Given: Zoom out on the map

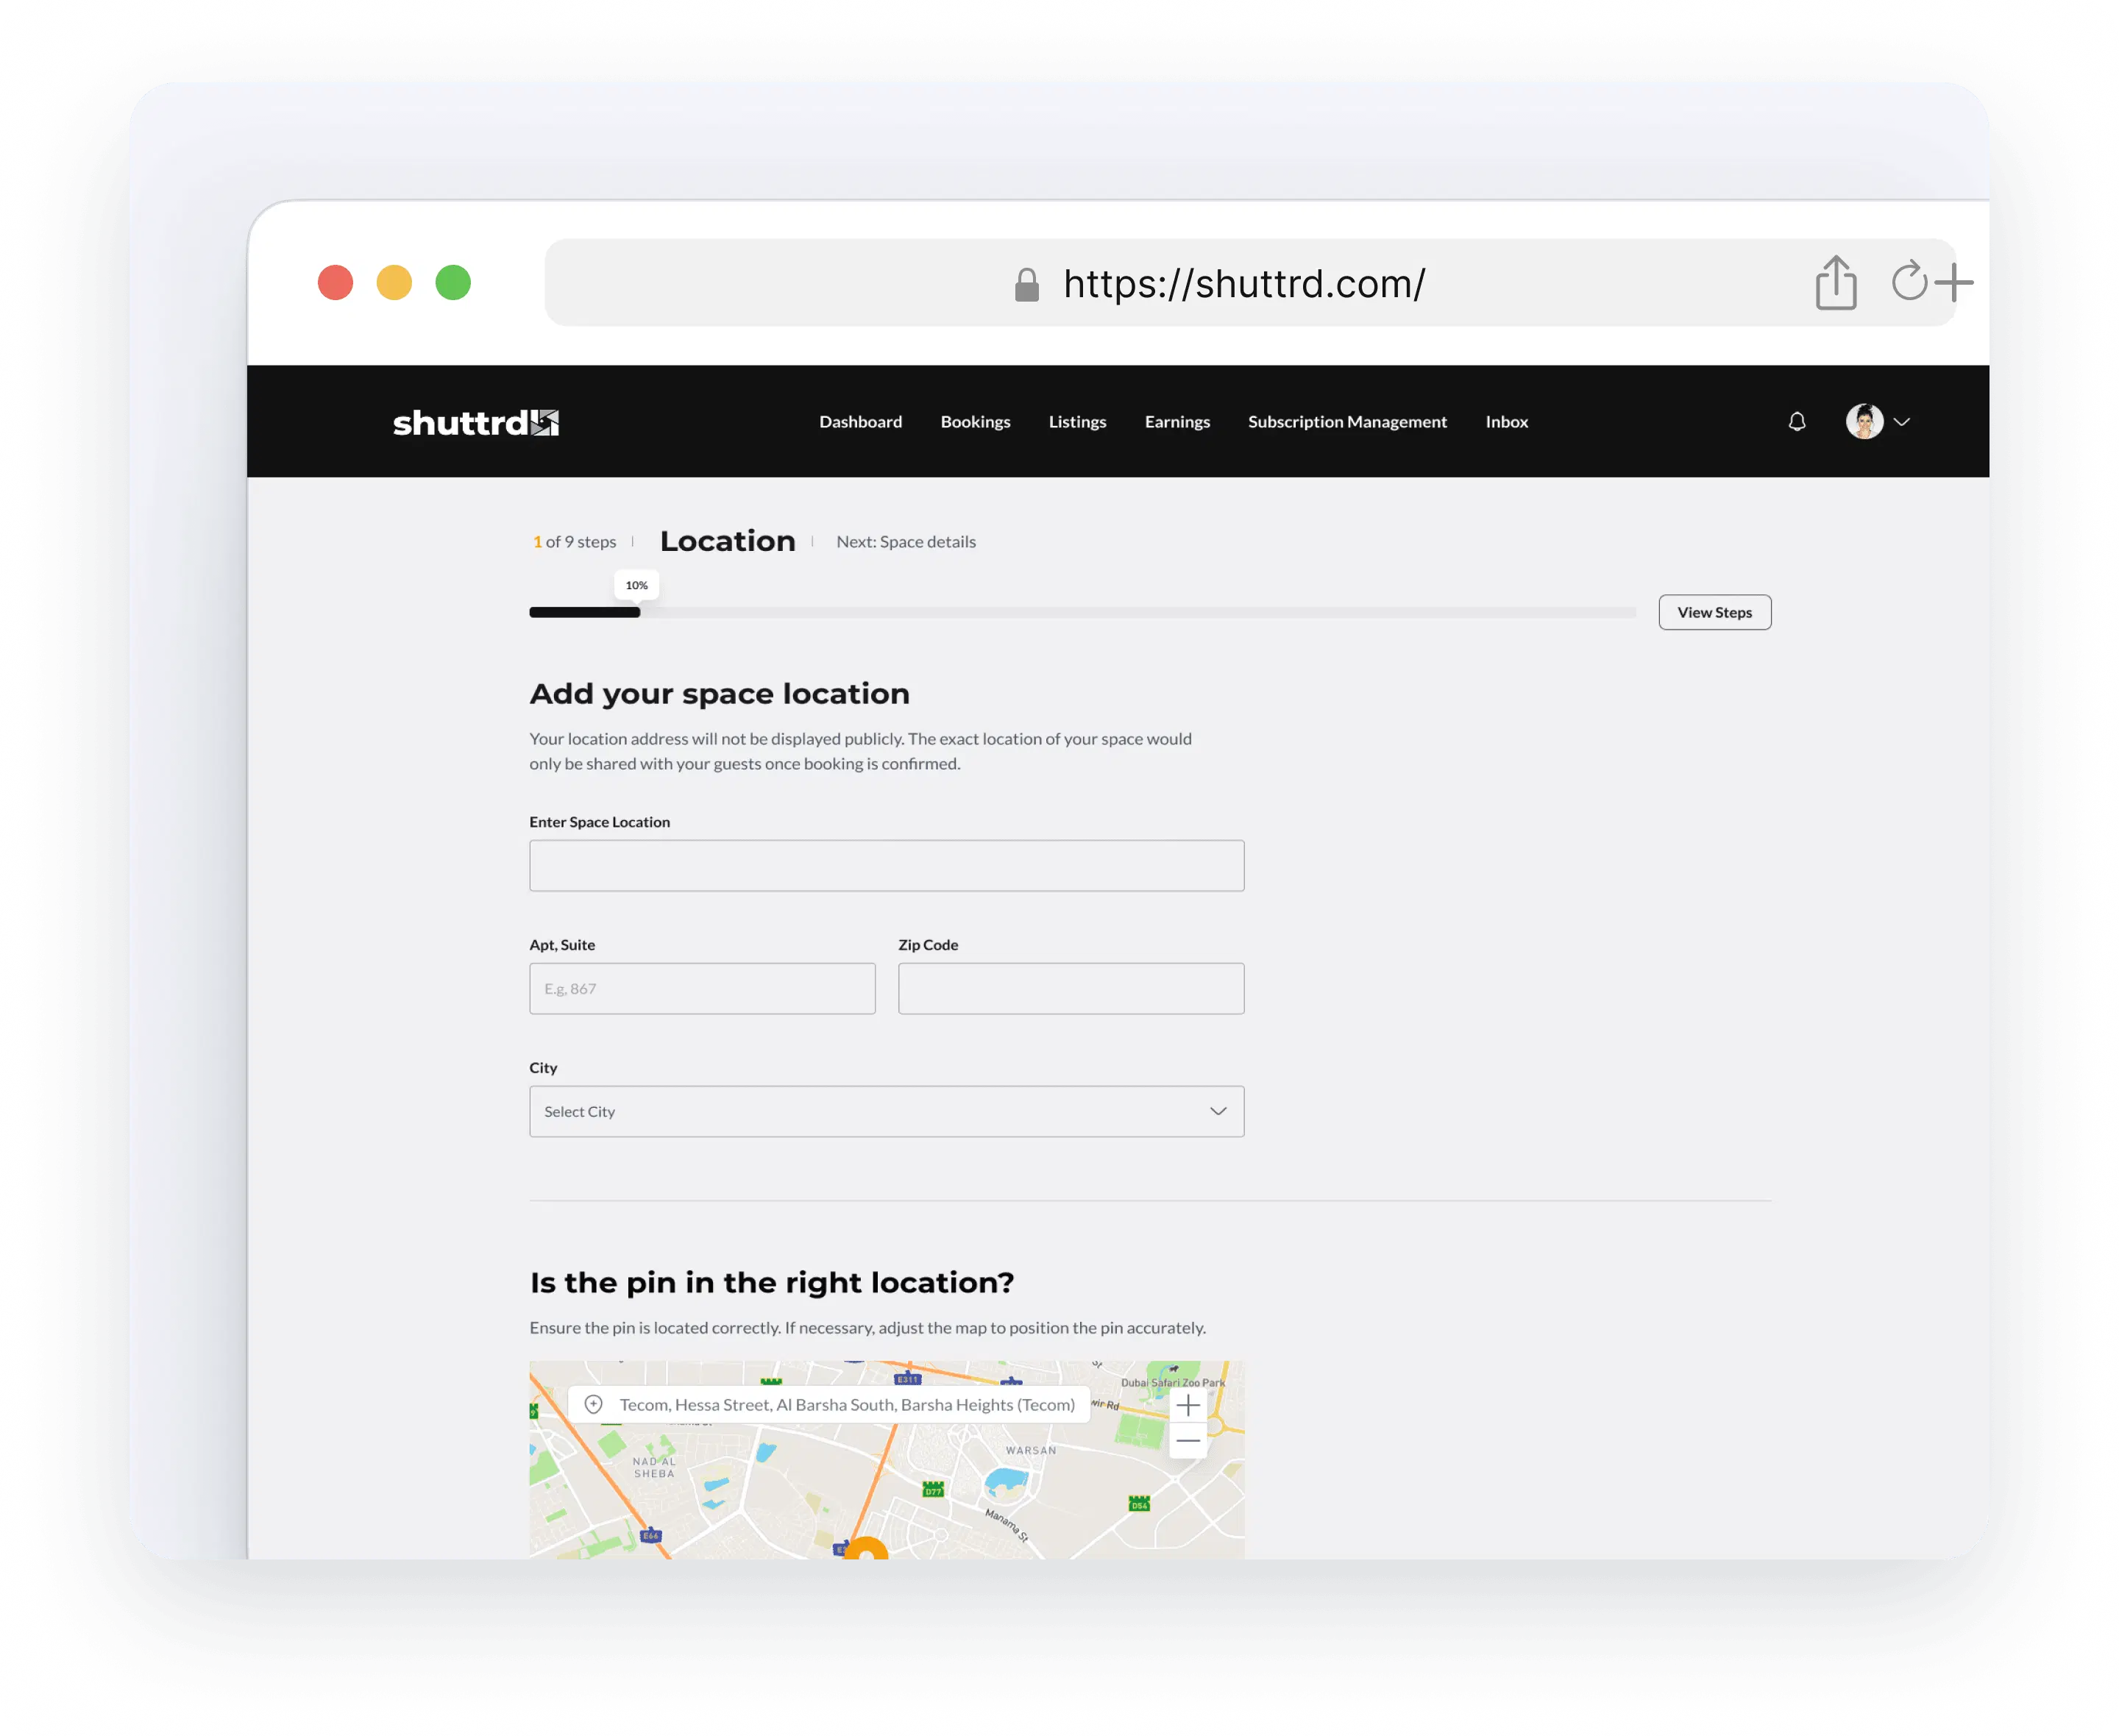Looking at the screenshot, I should tap(1187, 1441).
